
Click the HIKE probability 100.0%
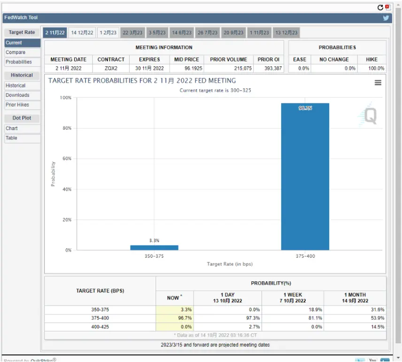click(x=376, y=69)
